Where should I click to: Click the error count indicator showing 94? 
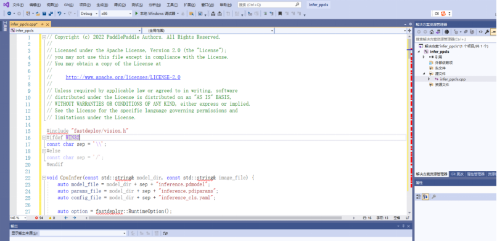click(x=39, y=218)
